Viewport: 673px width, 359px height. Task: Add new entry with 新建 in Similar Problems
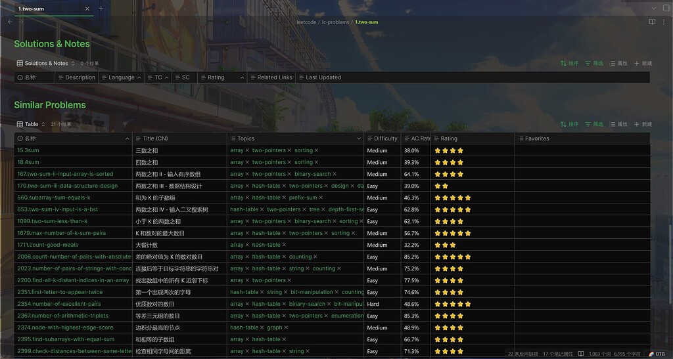(x=643, y=124)
